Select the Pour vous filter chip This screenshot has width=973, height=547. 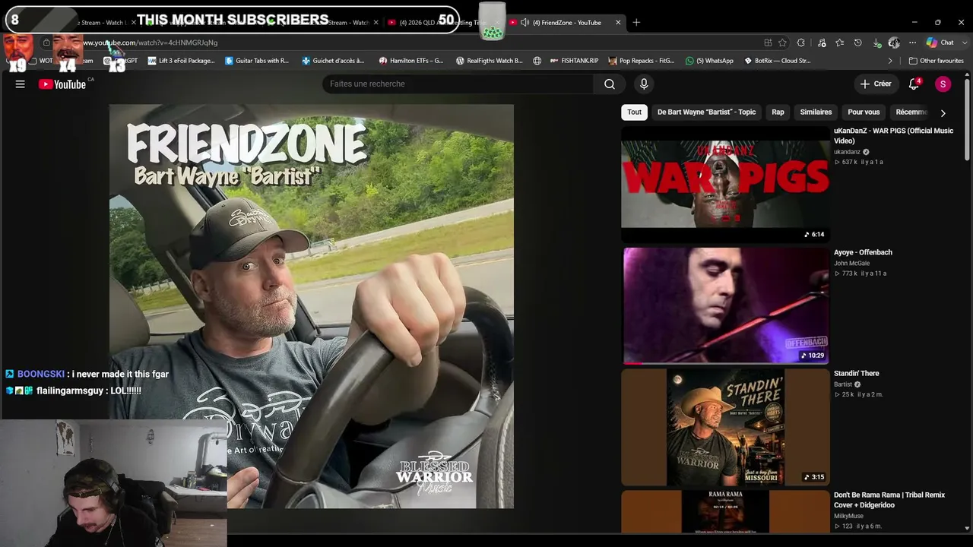864,112
